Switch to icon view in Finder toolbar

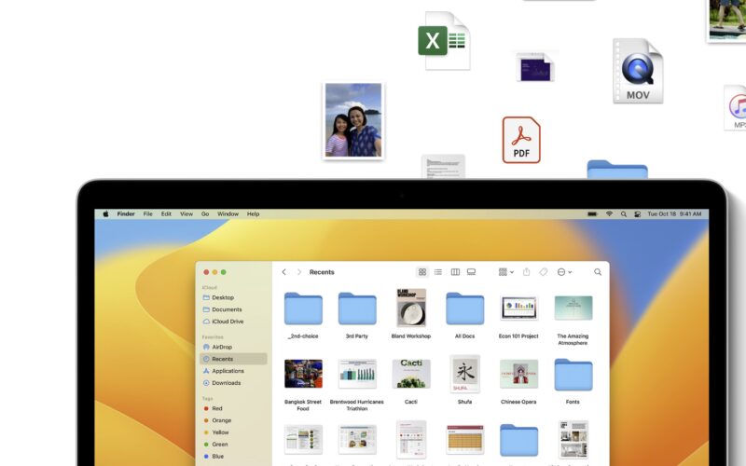click(x=422, y=272)
